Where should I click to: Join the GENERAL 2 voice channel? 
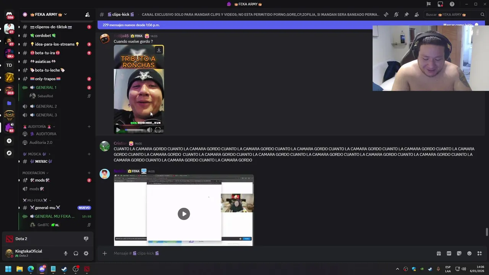coord(57,106)
